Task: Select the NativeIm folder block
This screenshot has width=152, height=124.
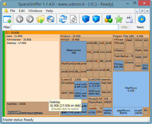Action: (x=106, y=93)
